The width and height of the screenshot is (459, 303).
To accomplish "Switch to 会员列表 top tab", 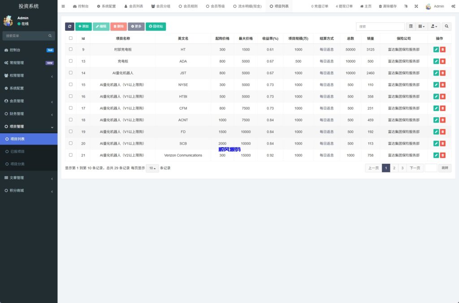I will pyautogui.click(x=134, y=6).
